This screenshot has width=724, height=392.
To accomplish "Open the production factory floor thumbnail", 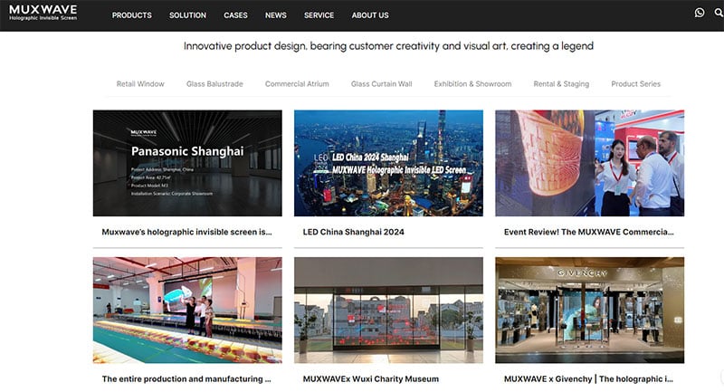I will tap(187, 311).
